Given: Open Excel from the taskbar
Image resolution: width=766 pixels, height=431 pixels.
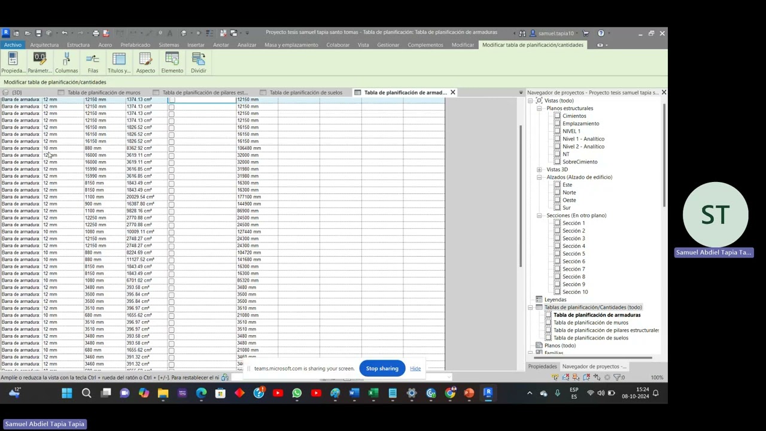Looking at the screenshot, I should [x=373, y=393].
